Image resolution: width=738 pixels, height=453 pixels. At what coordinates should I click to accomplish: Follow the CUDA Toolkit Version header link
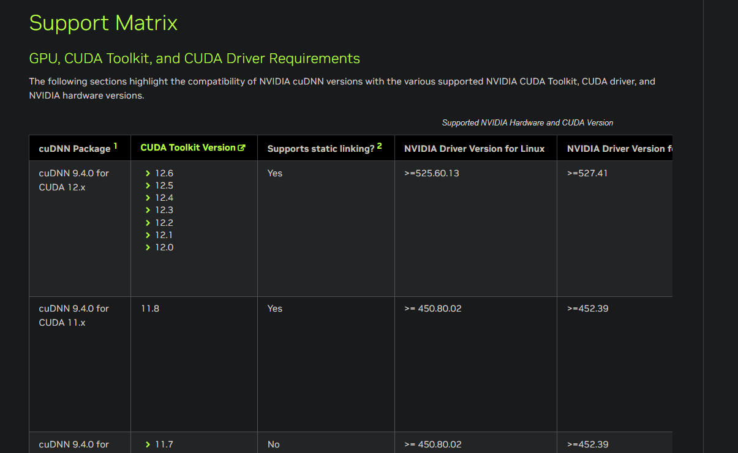[x=187, y=148]
